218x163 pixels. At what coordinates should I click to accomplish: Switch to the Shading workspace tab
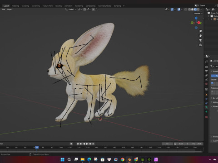pos(59,6)
